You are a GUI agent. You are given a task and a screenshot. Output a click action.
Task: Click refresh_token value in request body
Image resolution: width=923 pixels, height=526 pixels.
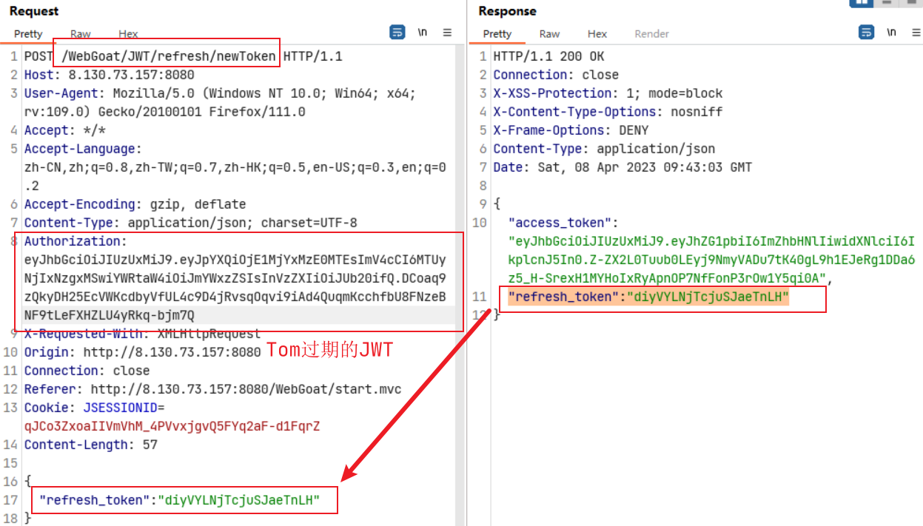(x=241, y=500)
